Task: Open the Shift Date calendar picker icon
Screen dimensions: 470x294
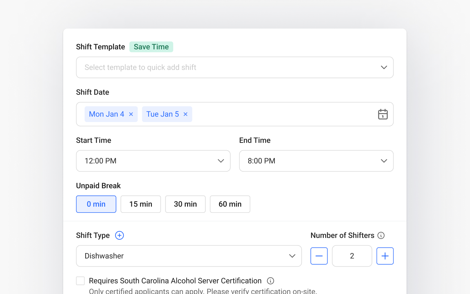Action: 383,114
